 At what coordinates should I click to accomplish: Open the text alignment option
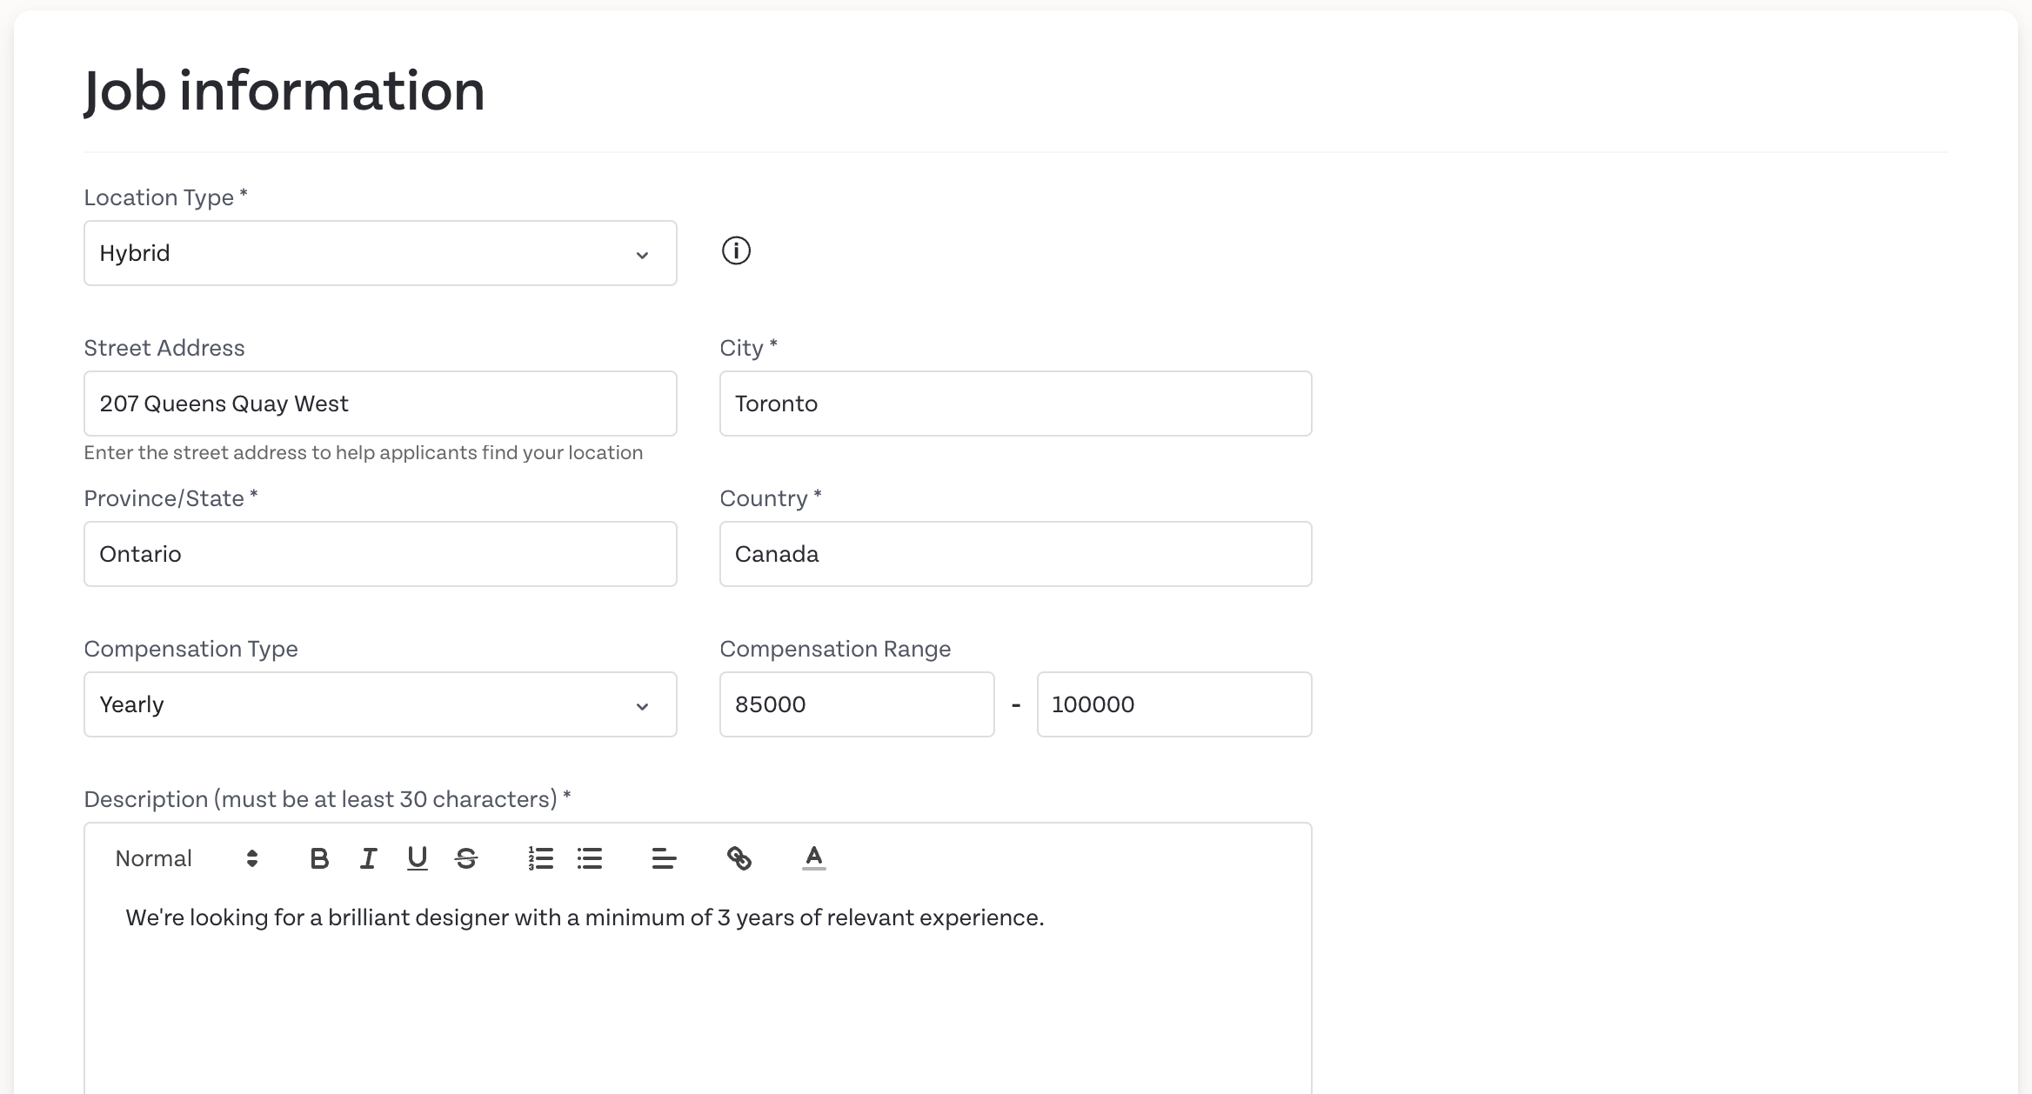(x=665, y=859)
